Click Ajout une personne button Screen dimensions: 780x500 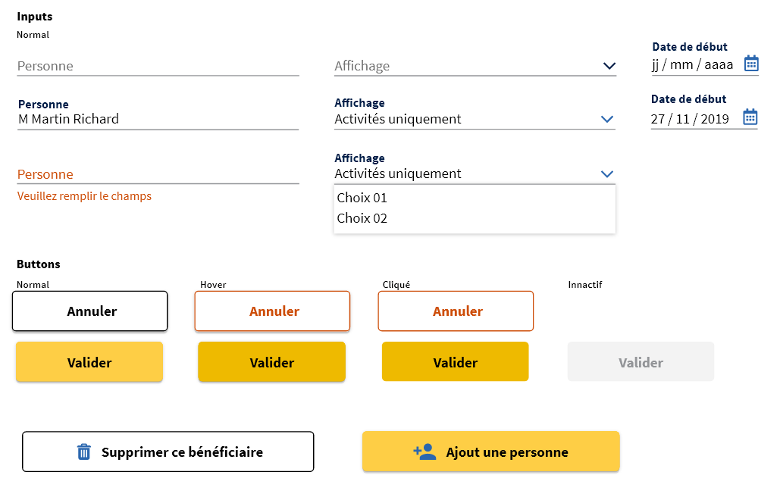(x=491, y=452)
